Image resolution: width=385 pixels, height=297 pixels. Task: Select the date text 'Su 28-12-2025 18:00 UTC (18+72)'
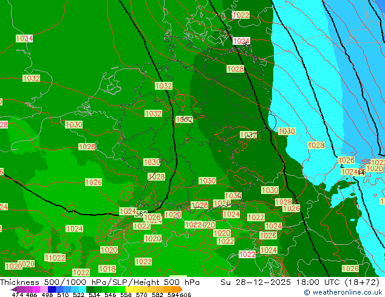300,282
